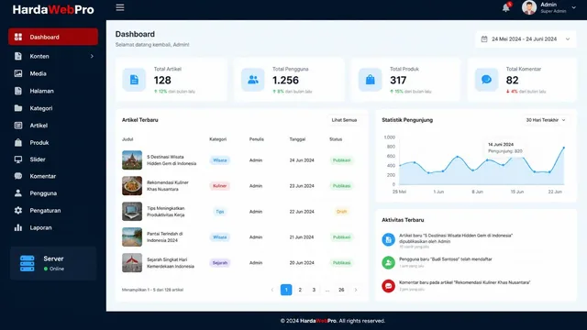Go to page 3 of articles
Viewport: 587px width, 330px height.
314,290
